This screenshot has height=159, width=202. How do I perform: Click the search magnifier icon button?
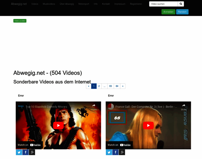click(181, 4)
